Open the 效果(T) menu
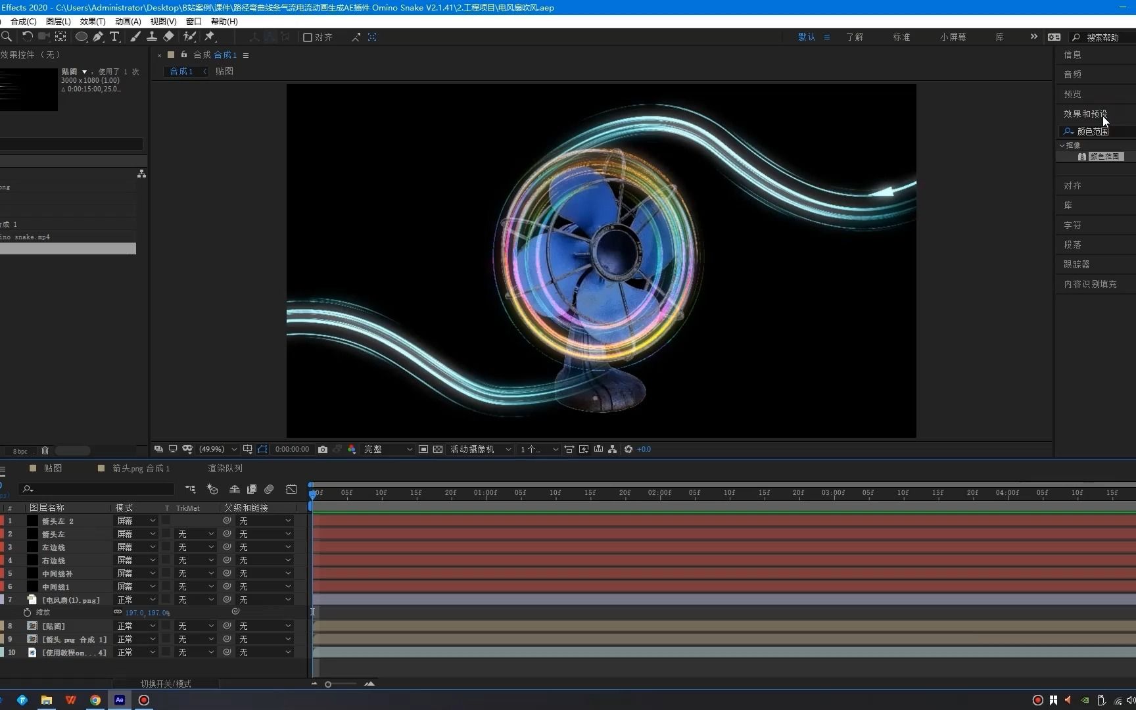The height and width of the screenshot is (710, 1136). tap(93, 21)
